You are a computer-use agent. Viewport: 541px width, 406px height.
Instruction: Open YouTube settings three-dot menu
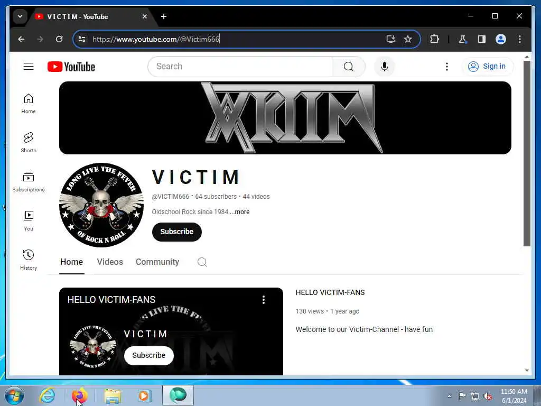[x=447, y=66]
